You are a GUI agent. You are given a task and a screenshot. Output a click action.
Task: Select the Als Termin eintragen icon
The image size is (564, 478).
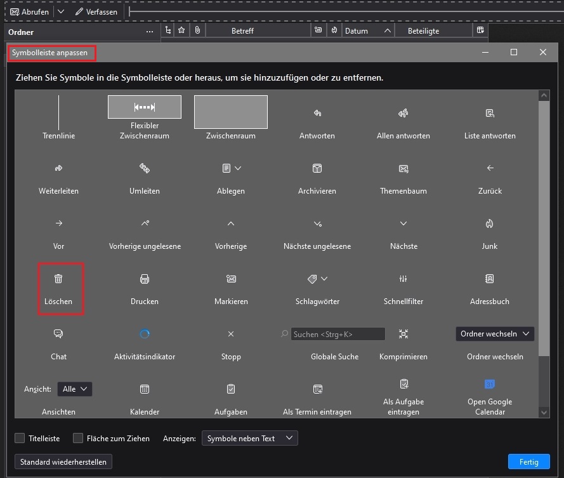click(x=318, y=389)
